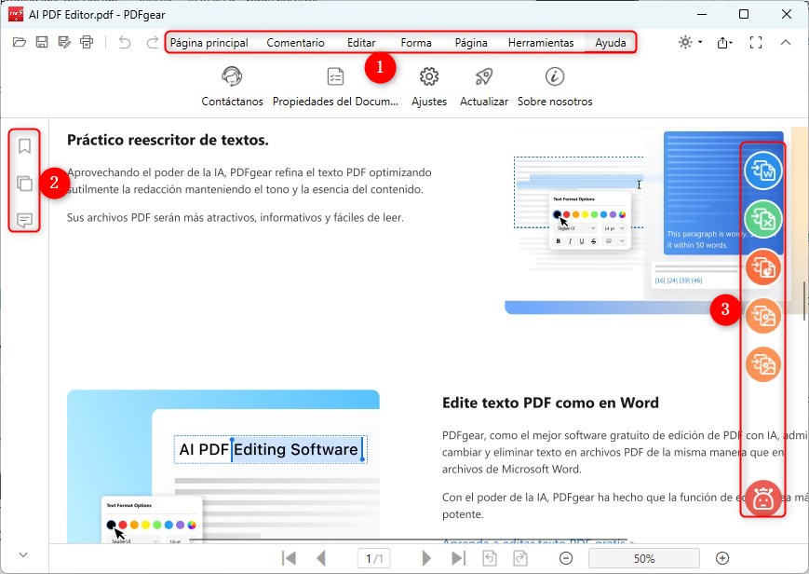The height and width of the screenshot is (574, 809).
Task: Go to the Página tab
Action: click(470, 43)
